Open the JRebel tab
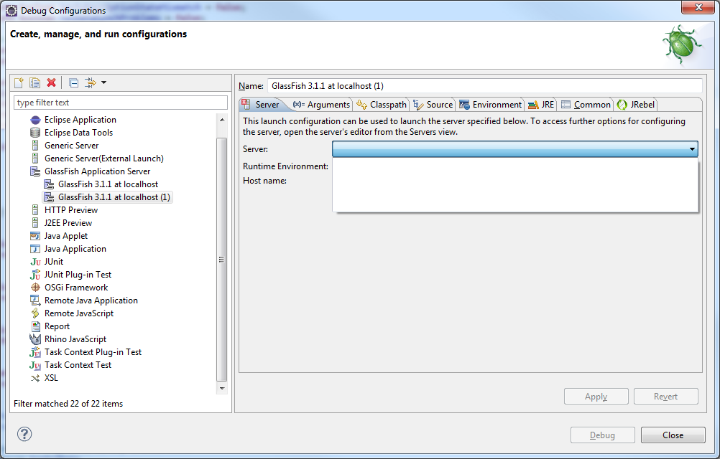Screen dimensions: 720x459 click(636, 105)
